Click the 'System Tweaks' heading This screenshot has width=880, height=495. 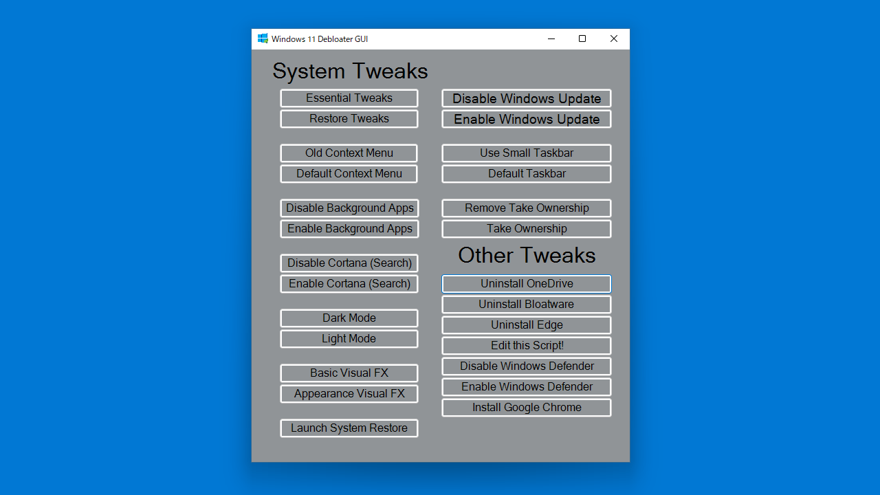tap(350, 71)
